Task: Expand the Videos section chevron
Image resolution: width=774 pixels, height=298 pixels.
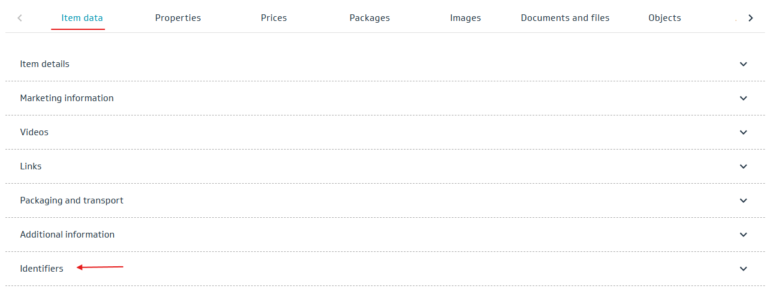Action: (743, 132)
